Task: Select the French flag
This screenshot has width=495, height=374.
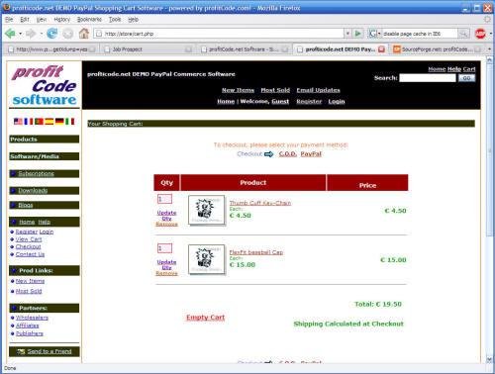Action: (29, 122)
